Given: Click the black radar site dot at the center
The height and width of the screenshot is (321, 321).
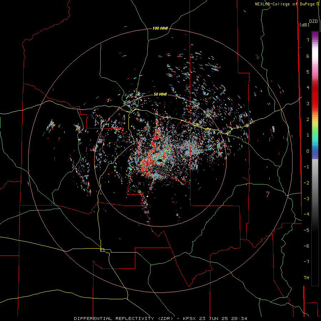Looking at the screenshot, I should (x=160, y=160).
